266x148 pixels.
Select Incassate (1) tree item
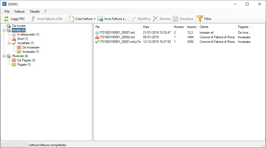31,52
